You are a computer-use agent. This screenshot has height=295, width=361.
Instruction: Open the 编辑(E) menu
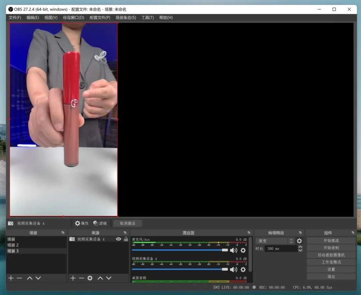coord(33,17)
